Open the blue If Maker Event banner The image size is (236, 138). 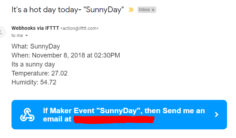119,115
